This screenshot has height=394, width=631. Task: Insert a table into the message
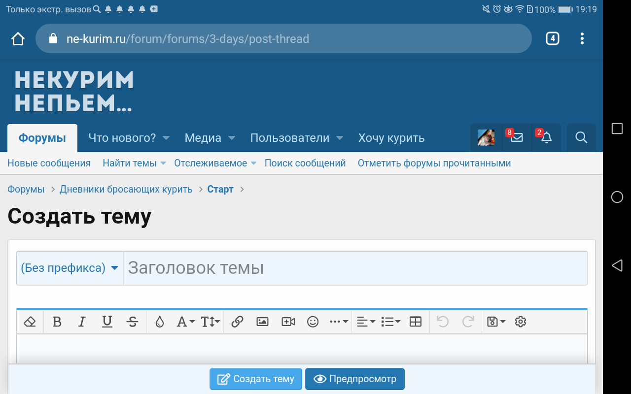coord(415,322)
